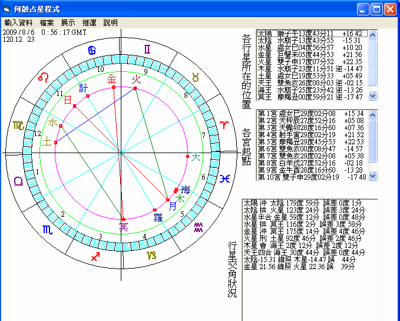The width and height of the screenshot is (400, 321).
Task: Click the 太陽 沖 太陰 179度 59分 aspect line
Action: (x=303, y=203)
